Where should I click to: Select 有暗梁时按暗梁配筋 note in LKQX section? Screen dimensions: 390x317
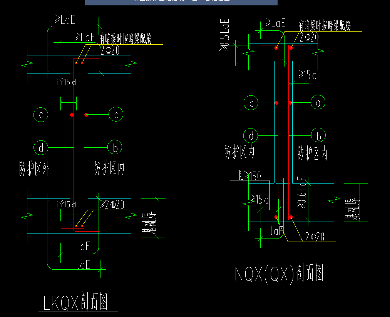pos(126,39)
